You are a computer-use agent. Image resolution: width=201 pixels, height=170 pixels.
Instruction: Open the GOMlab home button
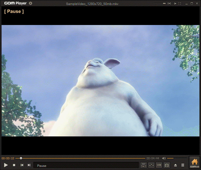pyautogui.click(x=194, y=162)
